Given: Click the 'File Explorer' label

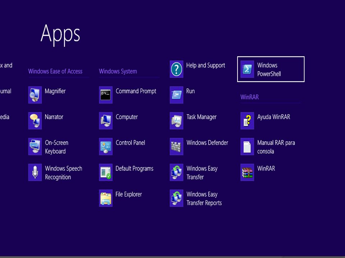Looking at the screenshot, I should tap(129, 194).
